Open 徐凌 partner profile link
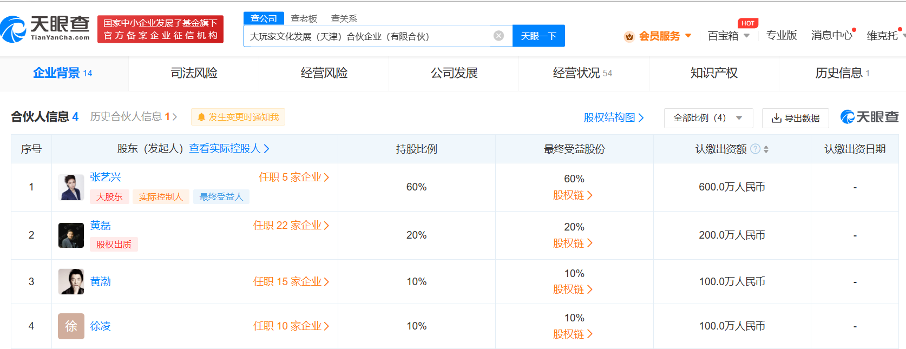The height and width of the screenshot is (349, 906). 100,326
